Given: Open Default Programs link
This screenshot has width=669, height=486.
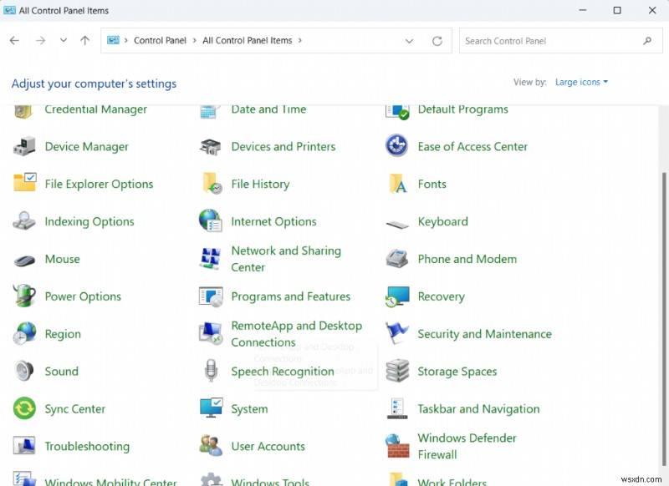Looking at the screenshot, I should [463, 109].
